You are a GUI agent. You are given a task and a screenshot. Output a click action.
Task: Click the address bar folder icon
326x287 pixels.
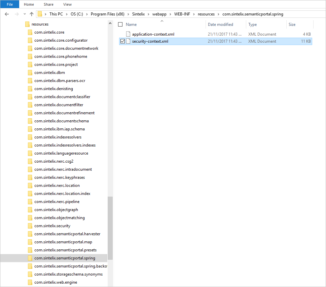(x=40, y=14)
